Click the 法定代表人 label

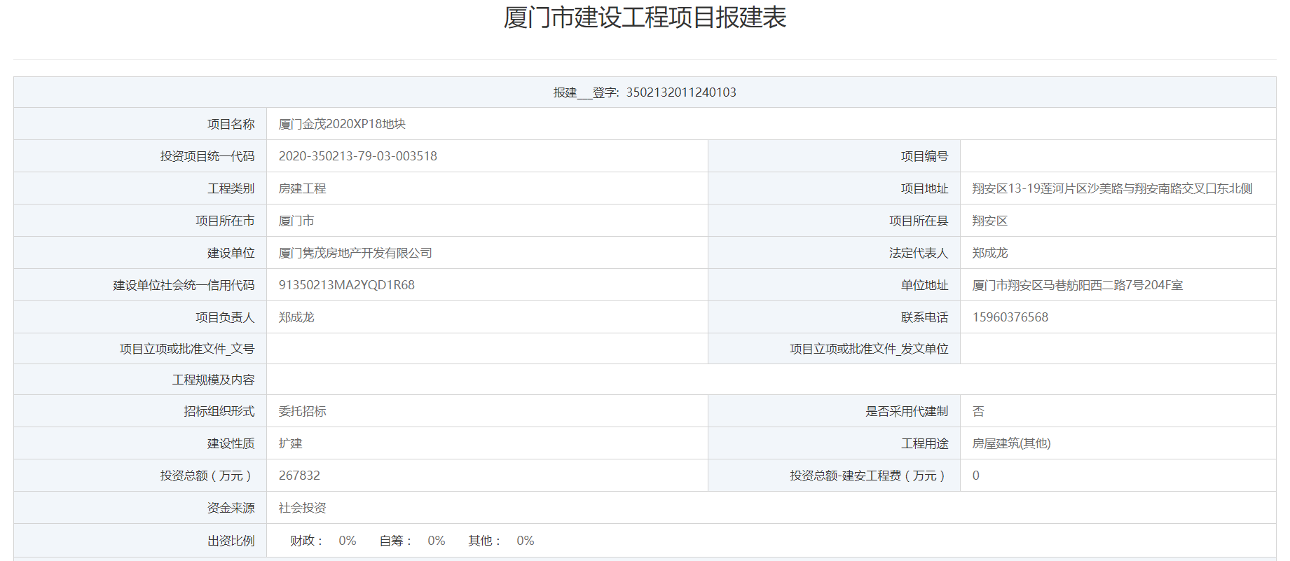919,253
